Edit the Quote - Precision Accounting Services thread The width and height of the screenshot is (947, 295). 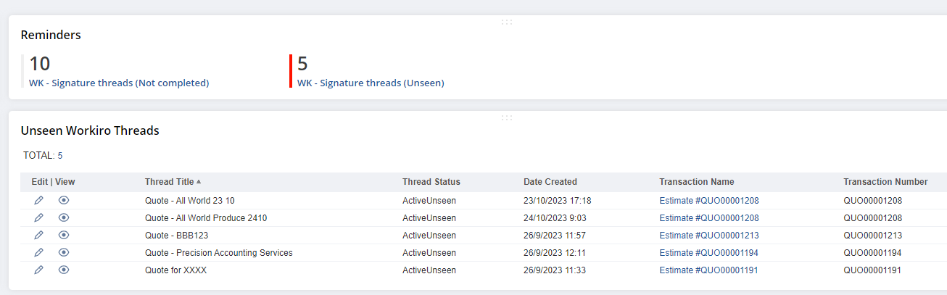coord(39,253)
